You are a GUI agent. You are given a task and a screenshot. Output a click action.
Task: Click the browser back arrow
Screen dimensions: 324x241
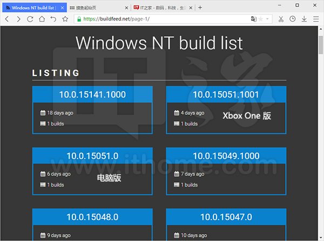coord(7,19)
